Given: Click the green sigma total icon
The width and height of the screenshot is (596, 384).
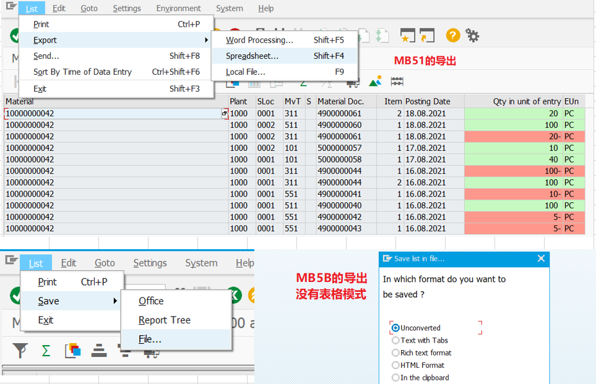Looking at the screenshot, I should [46, 350].
